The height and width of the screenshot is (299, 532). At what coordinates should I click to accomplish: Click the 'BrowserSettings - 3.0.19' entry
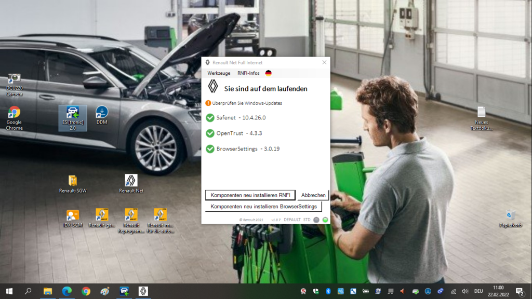(248, 149)
